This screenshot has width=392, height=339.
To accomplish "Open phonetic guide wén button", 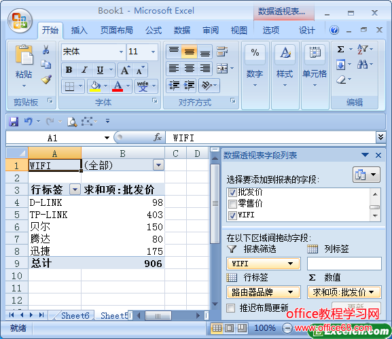I will pyautogui.click(x=143, y=86).
